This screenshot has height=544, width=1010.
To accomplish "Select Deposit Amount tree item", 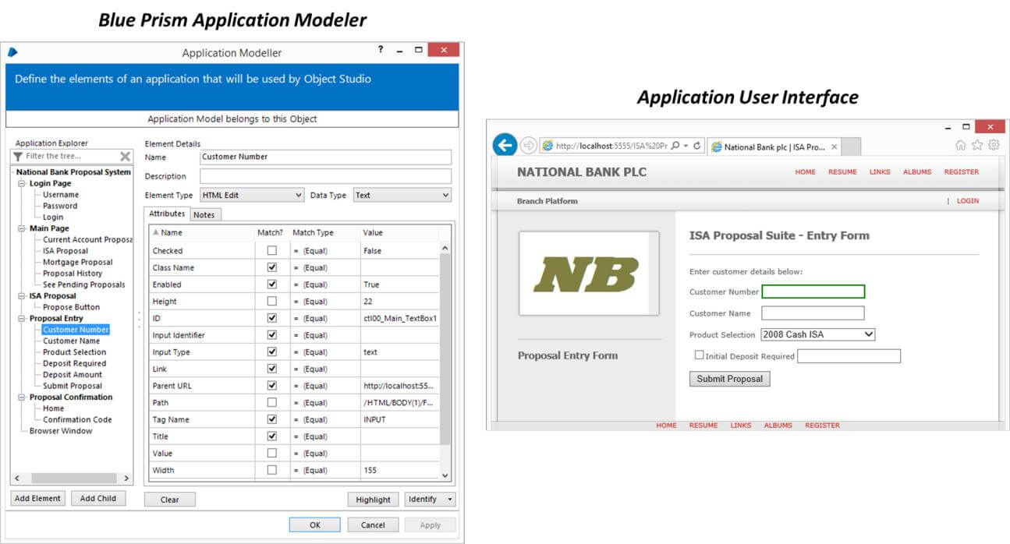I will pyautogui.click(x=73, y=375).
